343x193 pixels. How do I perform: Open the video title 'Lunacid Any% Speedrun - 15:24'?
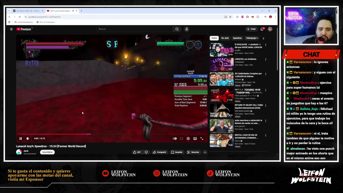(51, 146)
